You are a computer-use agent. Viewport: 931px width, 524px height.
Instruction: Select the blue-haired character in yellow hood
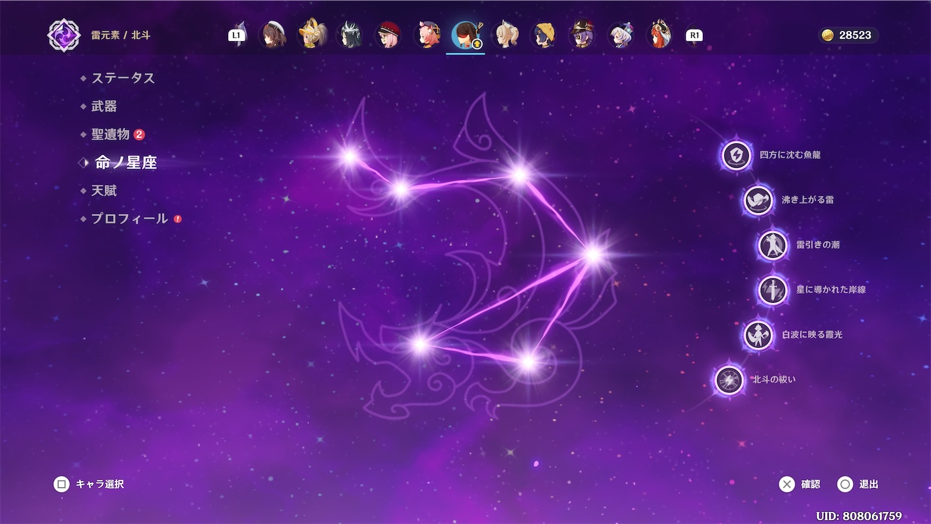(x=543, y=35)
